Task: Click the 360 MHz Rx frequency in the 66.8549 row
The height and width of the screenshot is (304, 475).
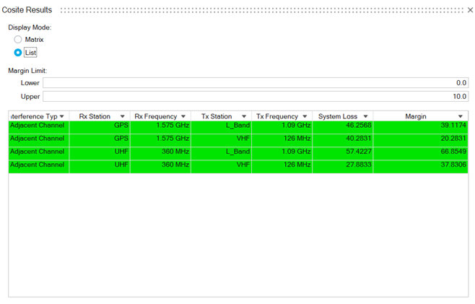Action: pyautogui.click(x=175, y=151)
